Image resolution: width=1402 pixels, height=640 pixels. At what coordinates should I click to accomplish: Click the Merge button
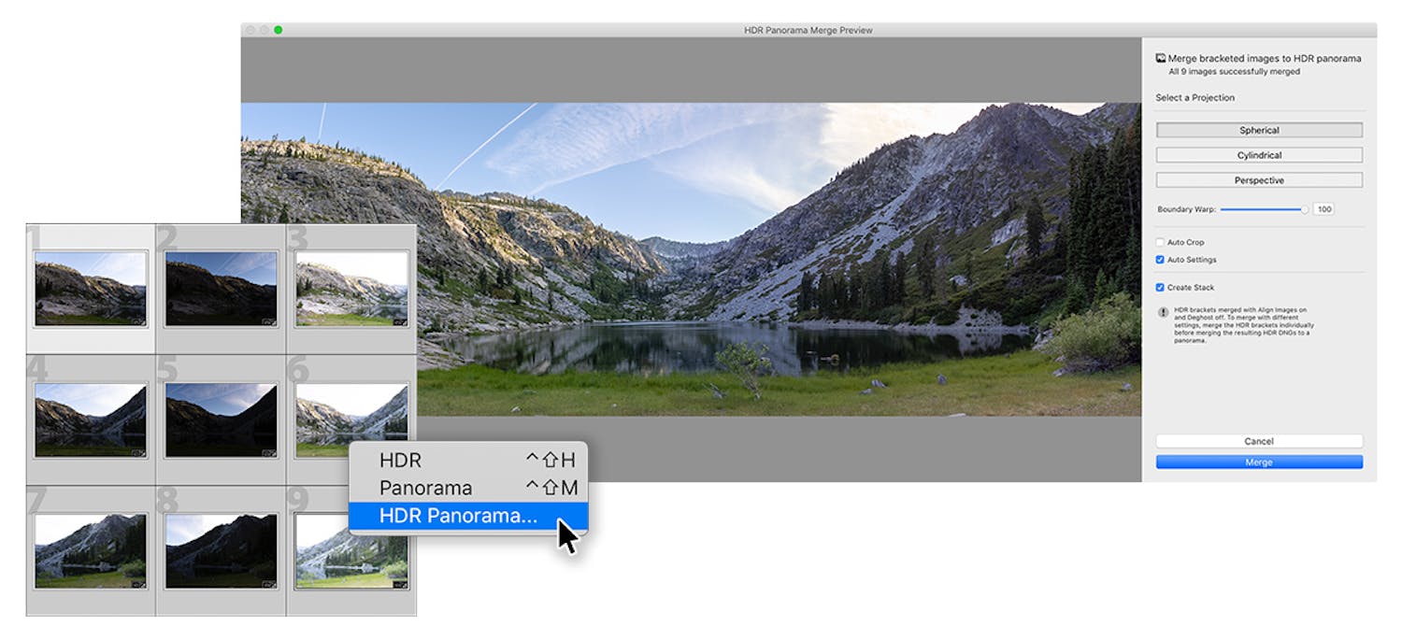pyautogui.click(x=1260, y=462)
